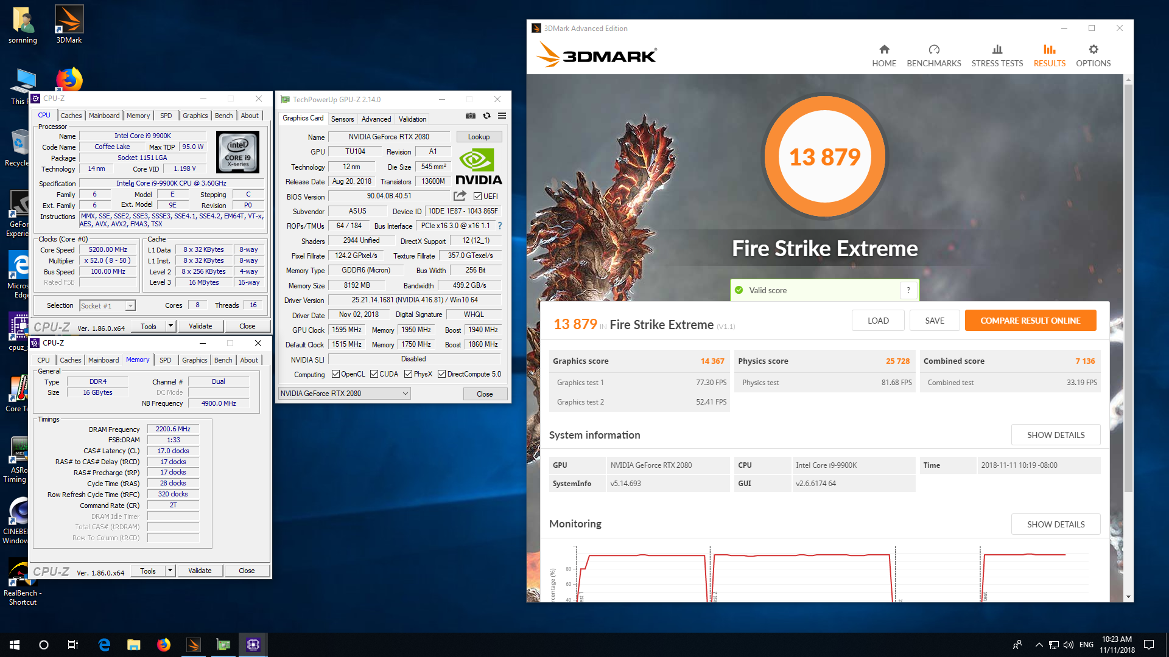Click Bus Interface question mark in GPU-Z
Image resolution: width=1169 pixels, height=657 pixels.
[500, 226]
